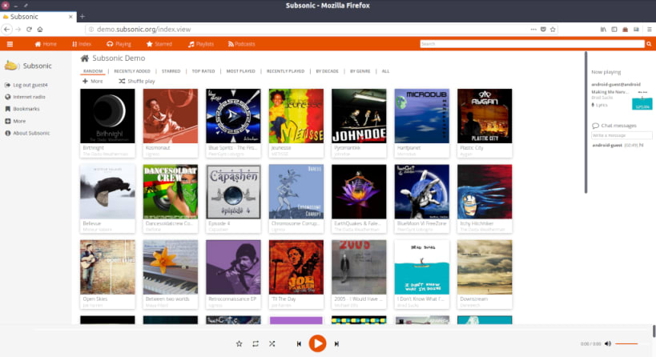Viewport: 656px width, 357px height.
Task: Open the Chromosome Corrupt album cover
Action: (x=296, y=191)
